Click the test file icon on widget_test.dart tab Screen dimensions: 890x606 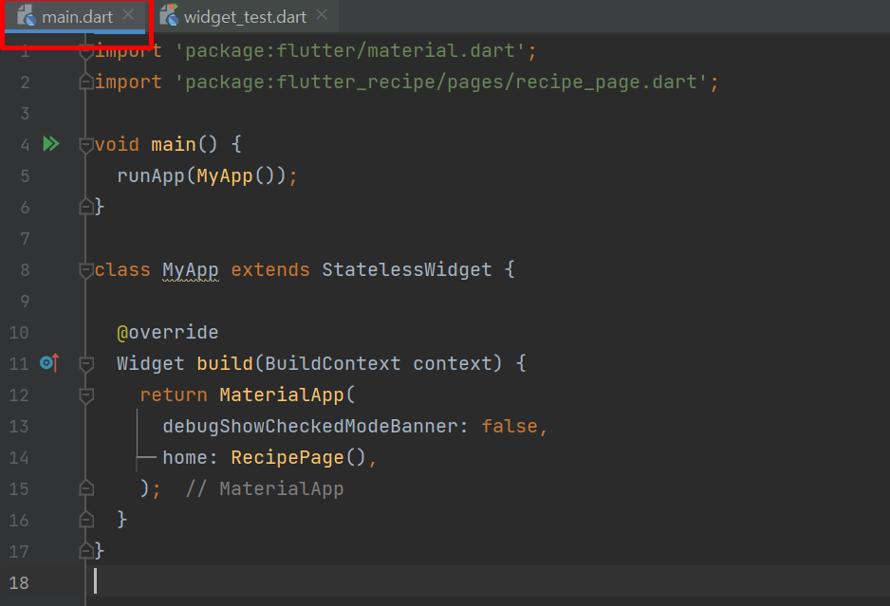tap(169, 15)
